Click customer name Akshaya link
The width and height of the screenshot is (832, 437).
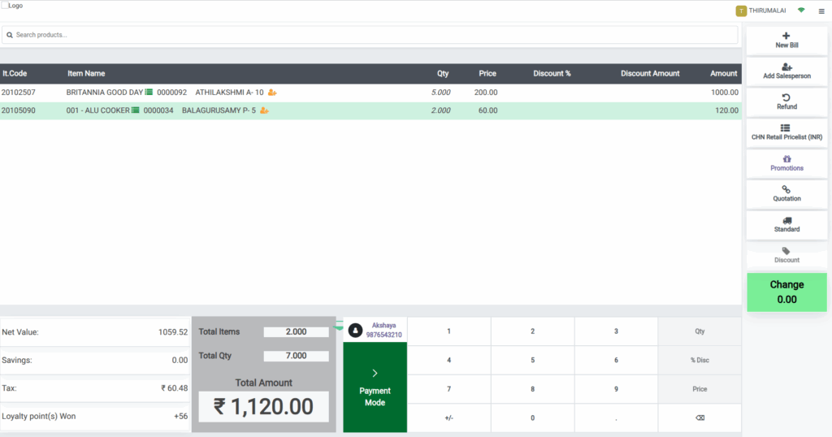click(383, 326)
